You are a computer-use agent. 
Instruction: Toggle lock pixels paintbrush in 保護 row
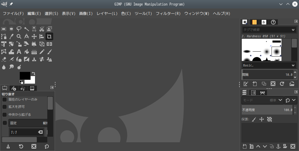click(254, 120)
